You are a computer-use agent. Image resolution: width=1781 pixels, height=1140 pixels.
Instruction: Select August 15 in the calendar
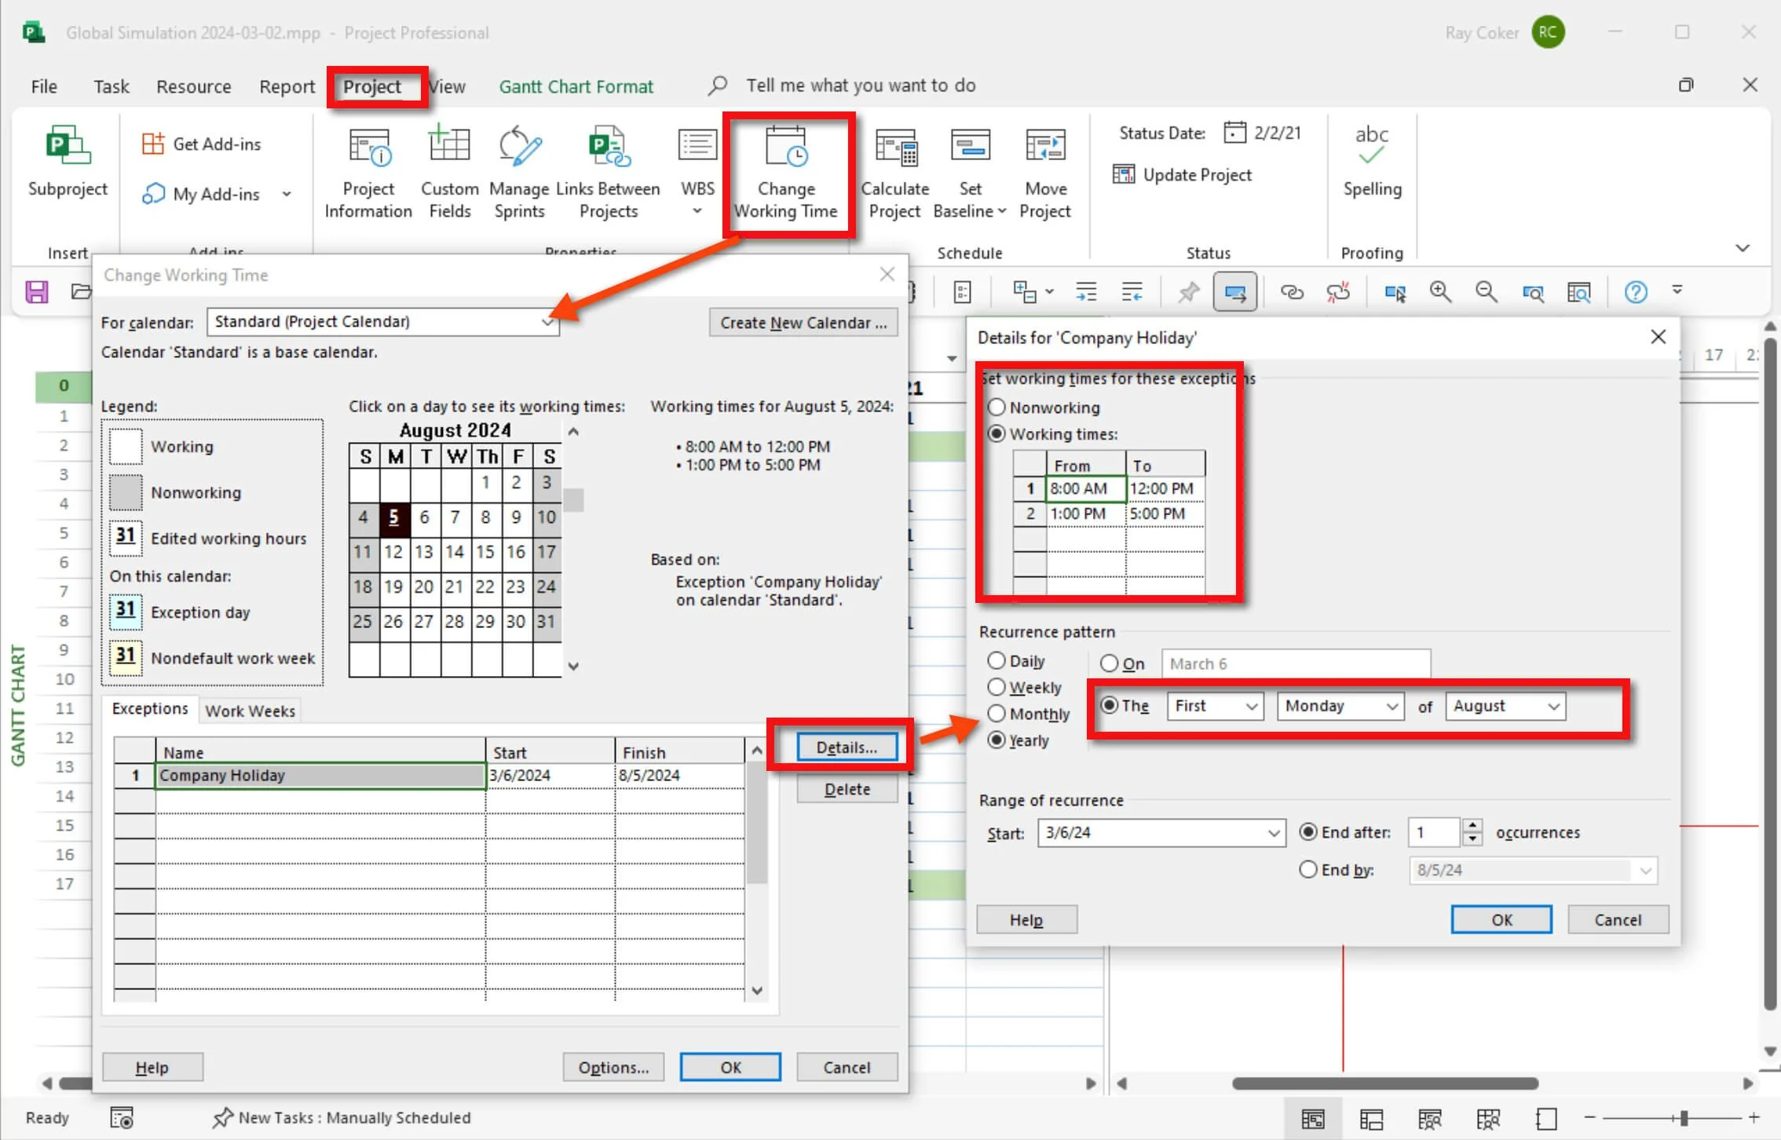485,551
